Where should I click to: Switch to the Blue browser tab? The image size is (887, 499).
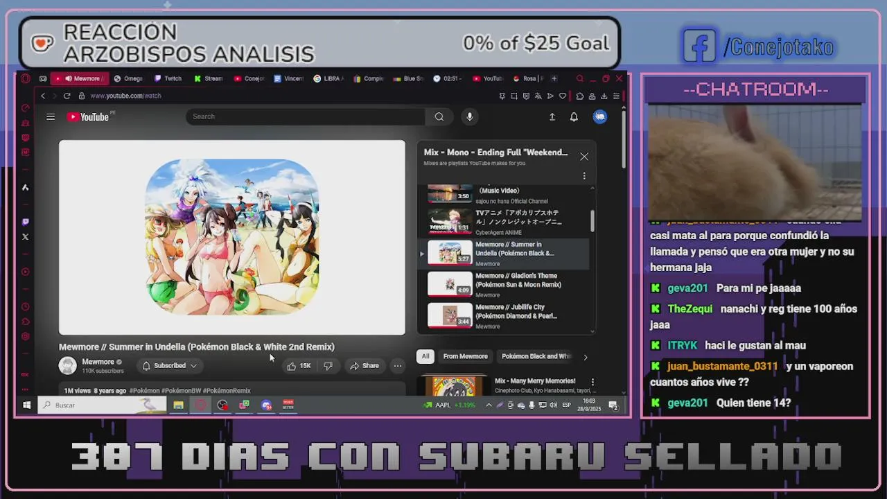[x=409, y=78]
